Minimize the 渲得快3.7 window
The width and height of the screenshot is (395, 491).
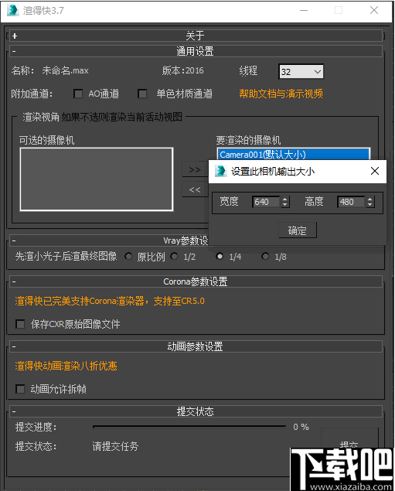304,10
